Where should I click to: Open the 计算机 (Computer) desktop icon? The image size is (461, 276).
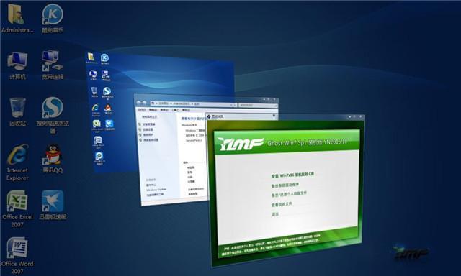(17, 65)
